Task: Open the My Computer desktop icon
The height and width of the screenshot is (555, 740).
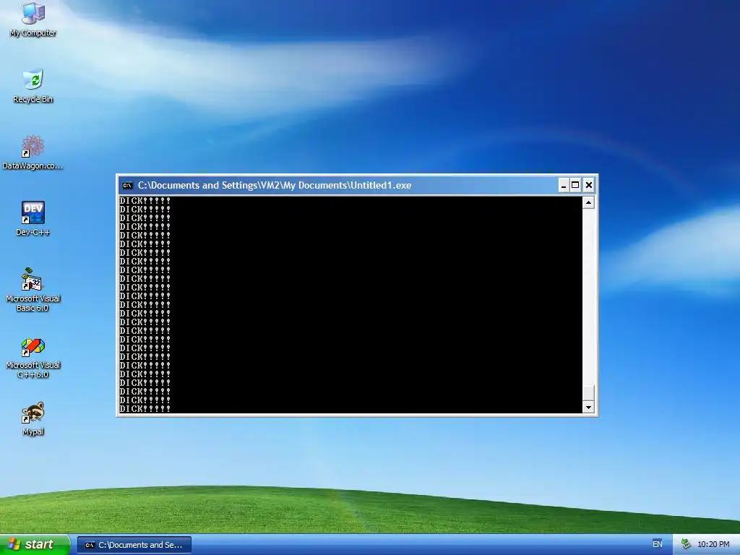Action: [33, 19]
